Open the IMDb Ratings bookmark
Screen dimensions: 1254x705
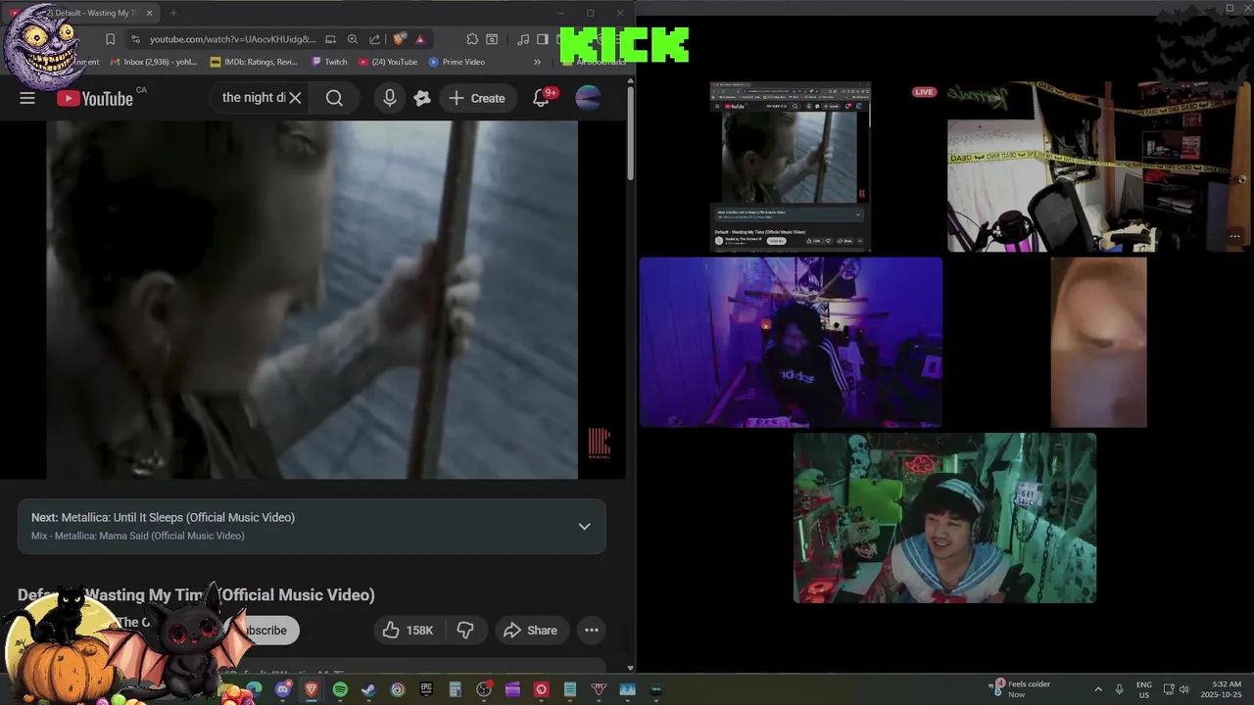[x=255, y=62]
